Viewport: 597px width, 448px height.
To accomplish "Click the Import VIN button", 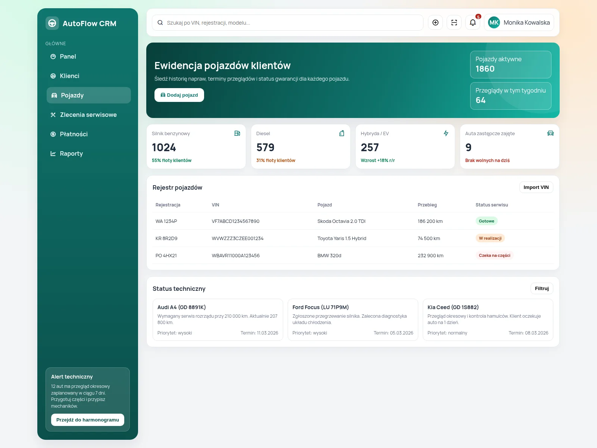I will point(536,187).
